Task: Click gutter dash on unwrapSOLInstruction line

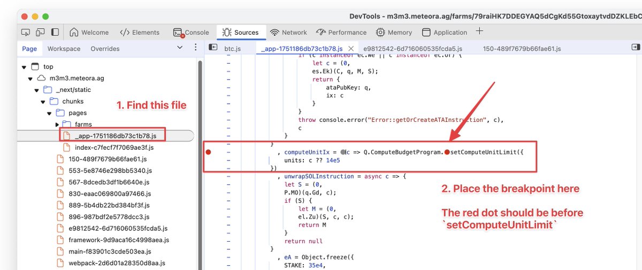Action: 228,176
